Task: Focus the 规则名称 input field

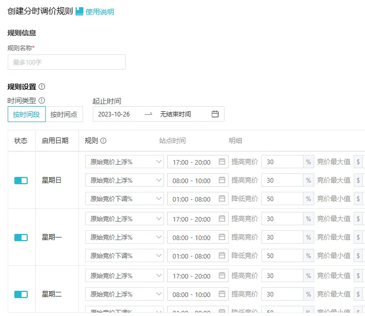Action: [67, 62]
